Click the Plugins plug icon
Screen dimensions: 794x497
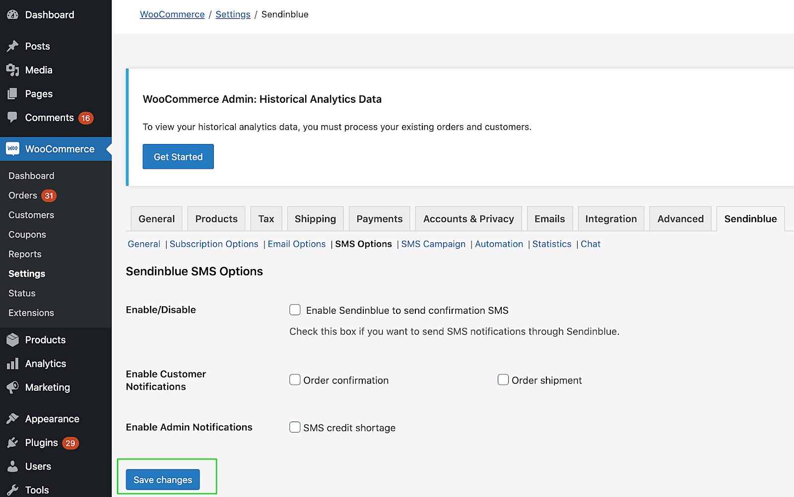pos(12,442)
